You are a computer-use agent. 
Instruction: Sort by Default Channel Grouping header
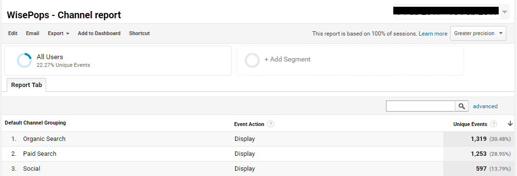[35, 123]
